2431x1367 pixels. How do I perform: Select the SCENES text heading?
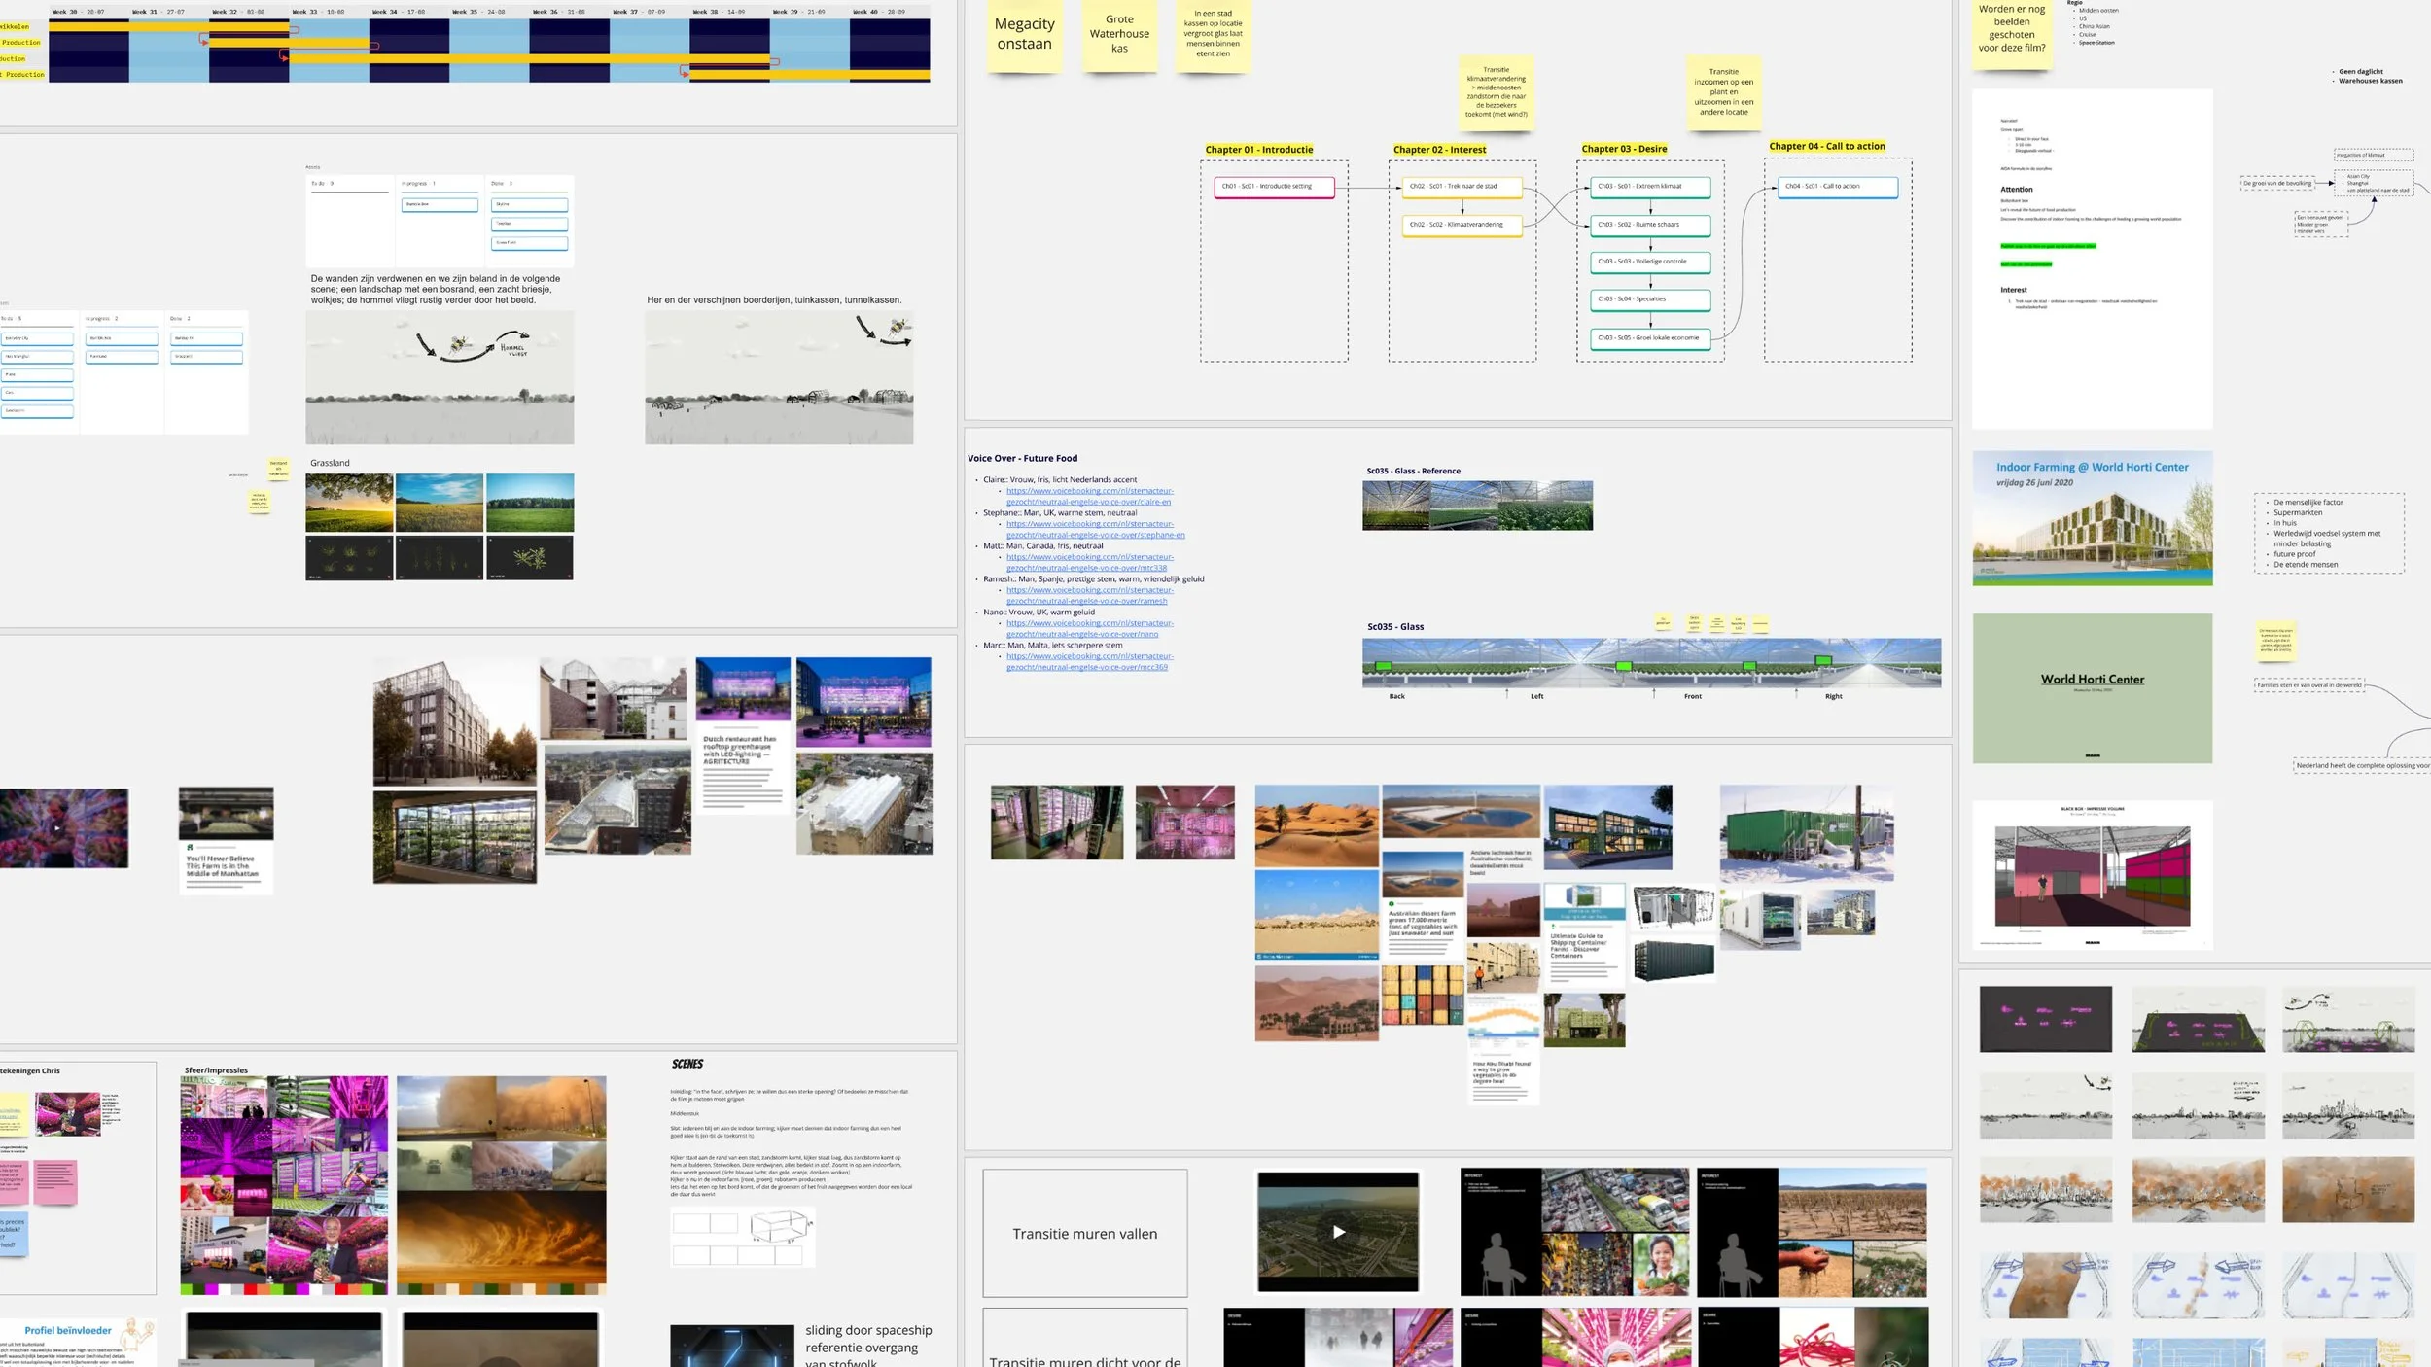[687, 1065]
